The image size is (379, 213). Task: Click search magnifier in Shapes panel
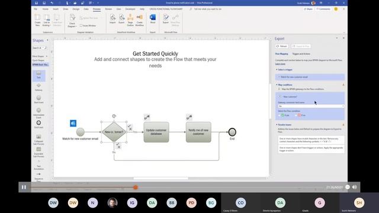click(46, 48)
